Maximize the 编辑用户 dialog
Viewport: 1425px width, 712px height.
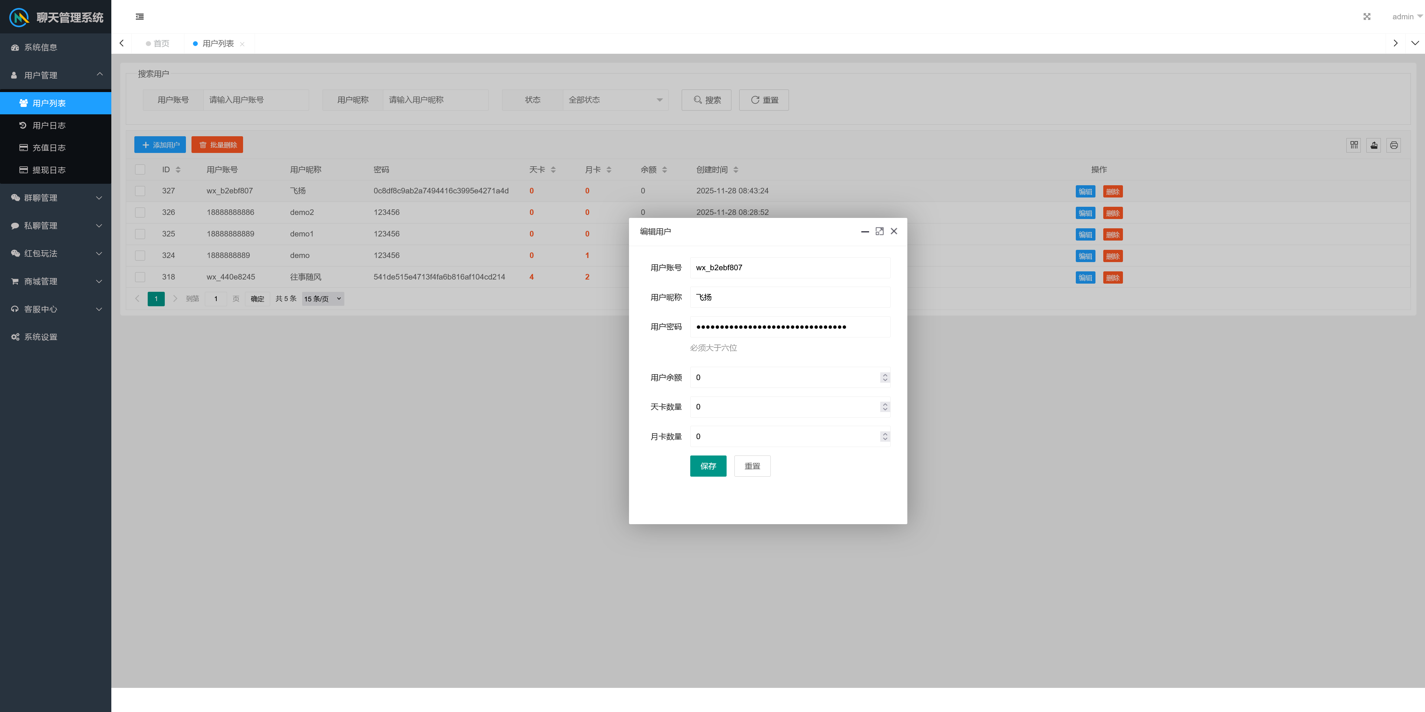pos(879,231)
